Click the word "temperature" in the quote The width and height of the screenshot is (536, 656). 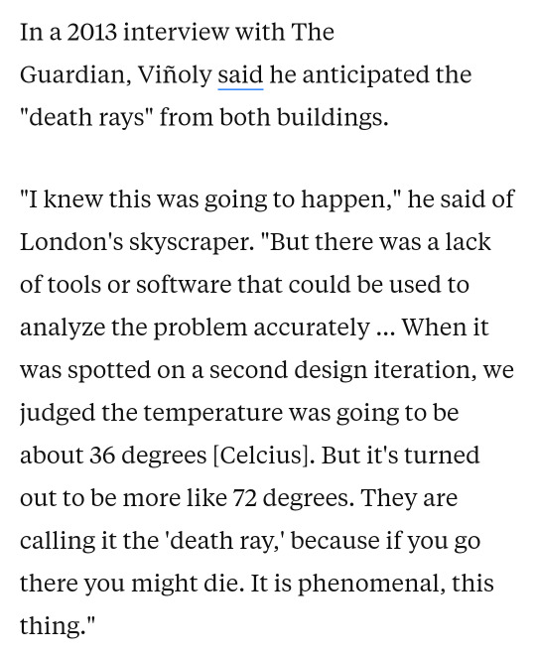[x=213, y=414]
